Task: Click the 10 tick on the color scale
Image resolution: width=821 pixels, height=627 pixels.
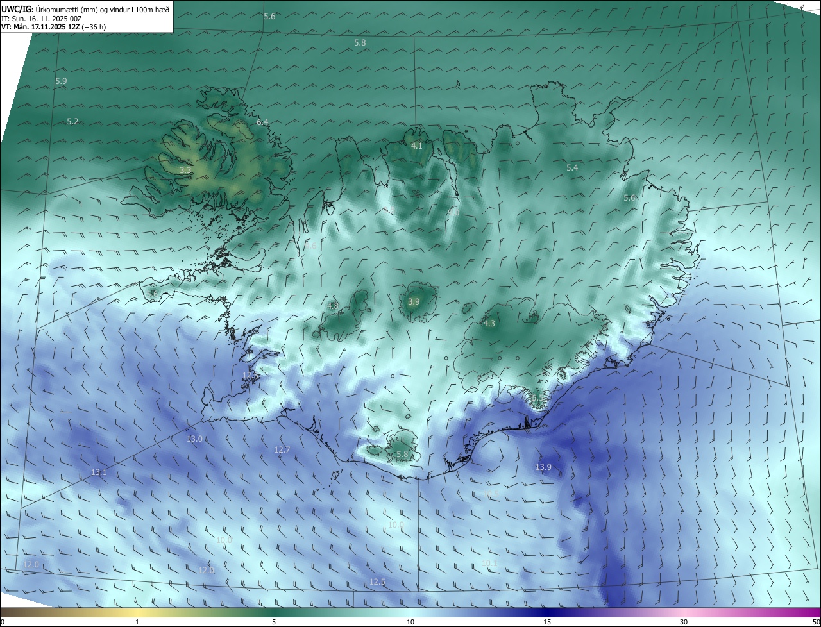Action: (x=410, y=622)
